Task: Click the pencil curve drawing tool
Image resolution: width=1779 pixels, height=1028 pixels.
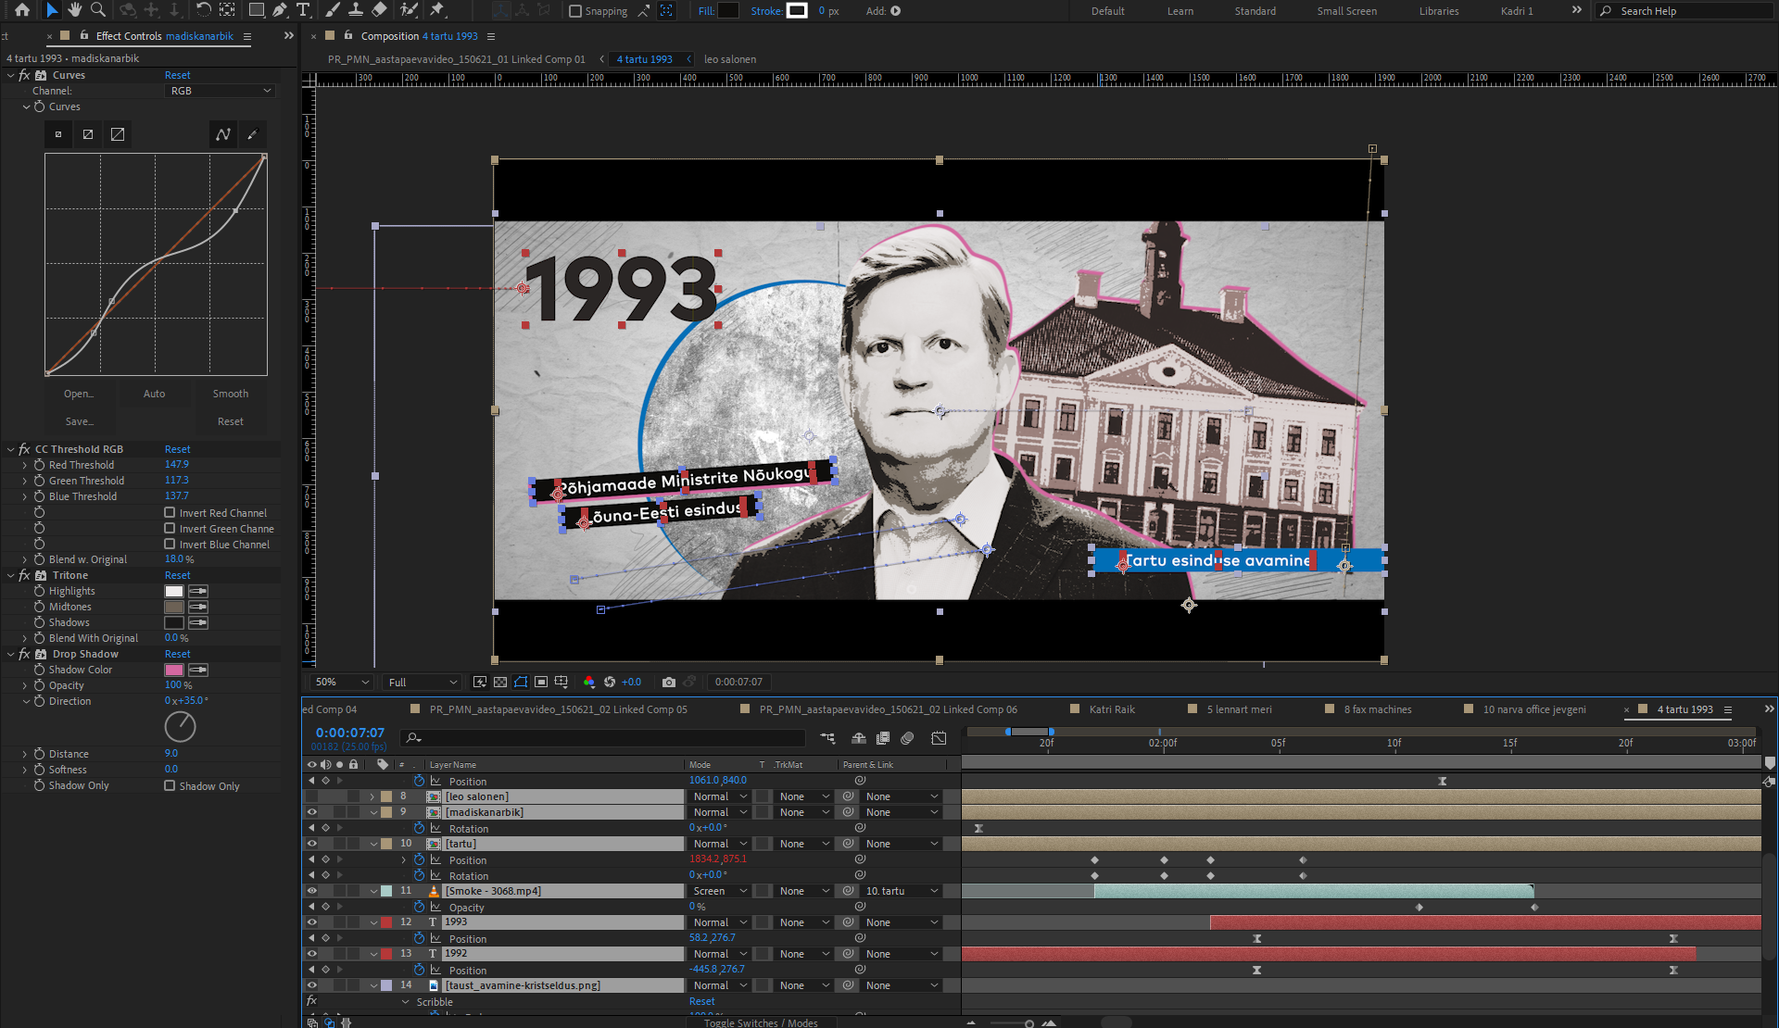Action: (x=252, y=134)
